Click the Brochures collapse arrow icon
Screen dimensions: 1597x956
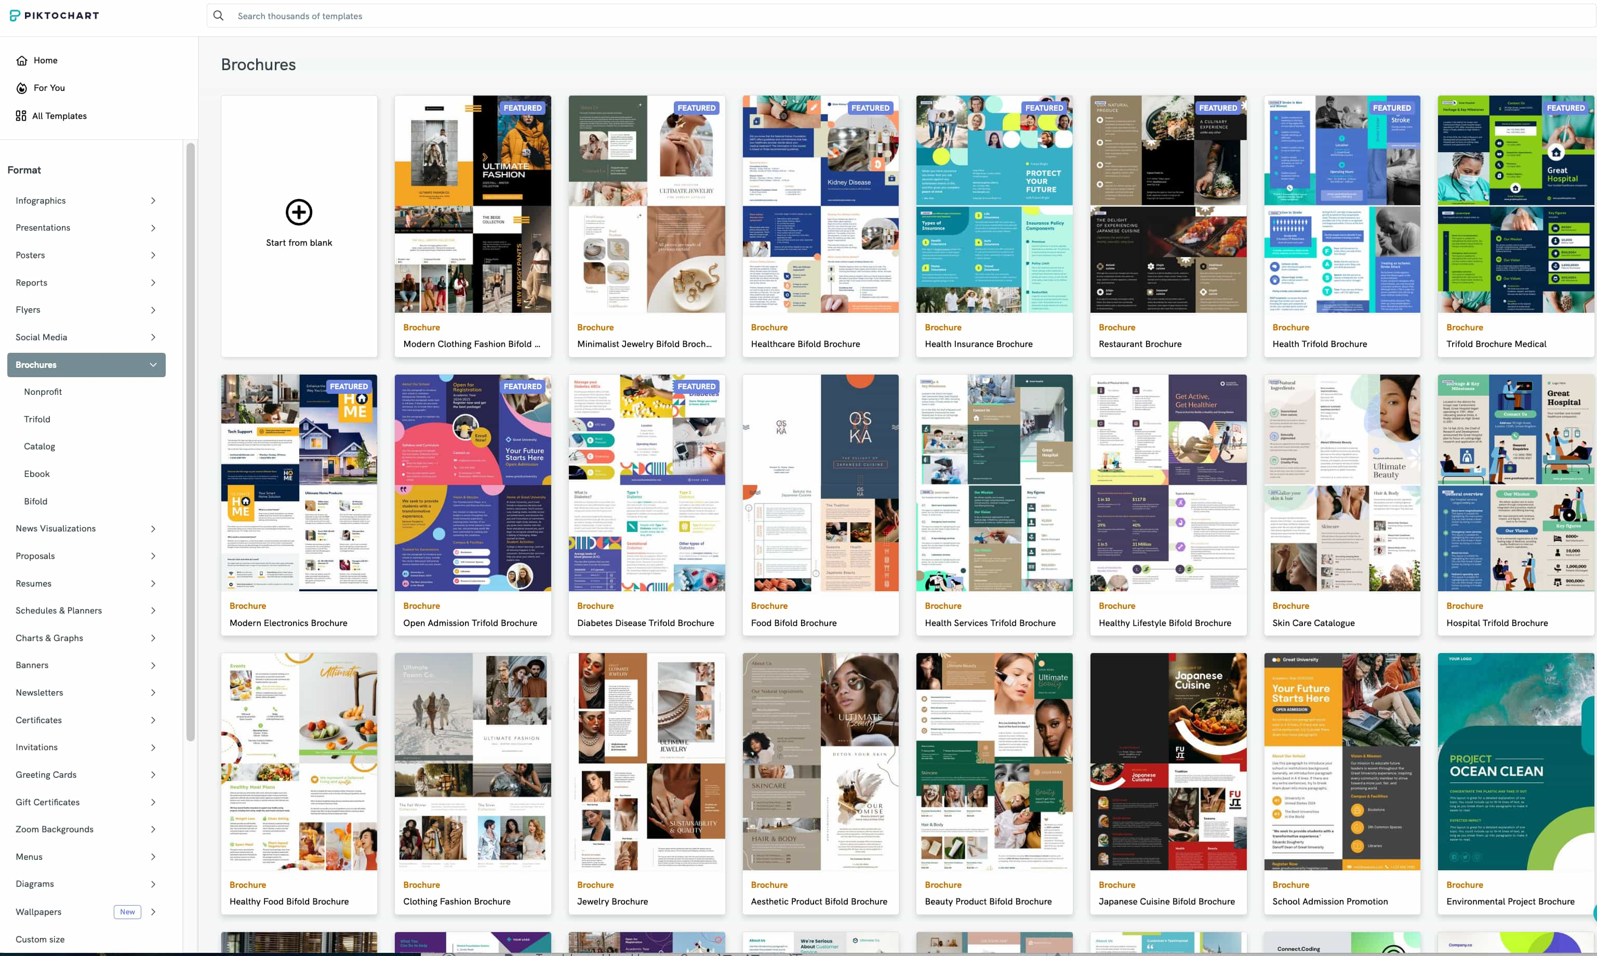[x=151, y=364]
